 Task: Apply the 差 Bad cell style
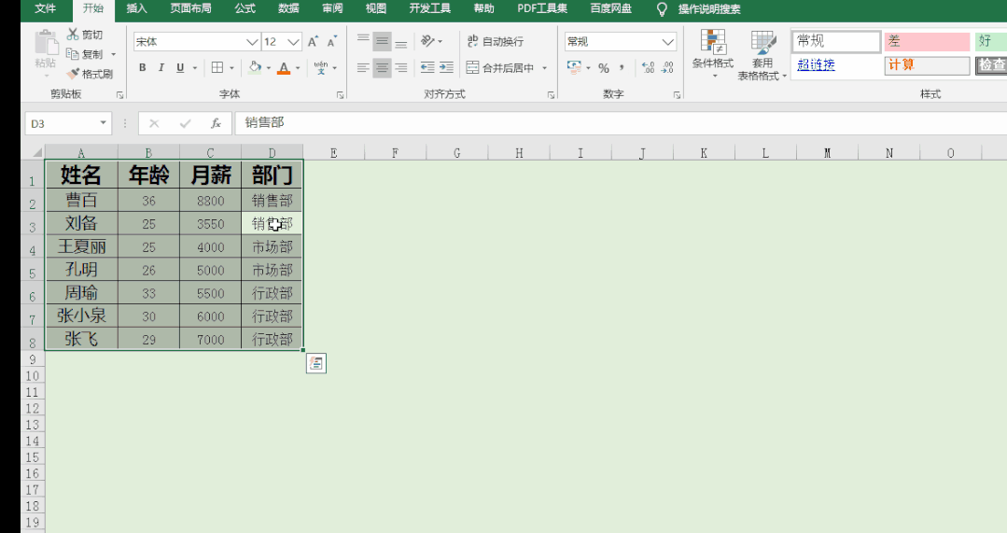[927, 42]
